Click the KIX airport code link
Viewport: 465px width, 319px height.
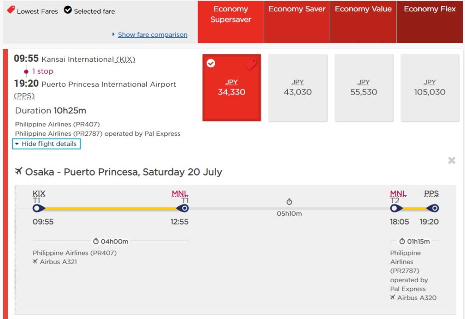[126, 60]
